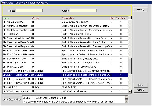
Task: Click the Run button
Action: tap(141, 85)
